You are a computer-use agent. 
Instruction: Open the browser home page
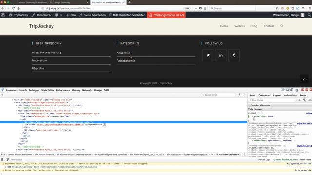19,8
